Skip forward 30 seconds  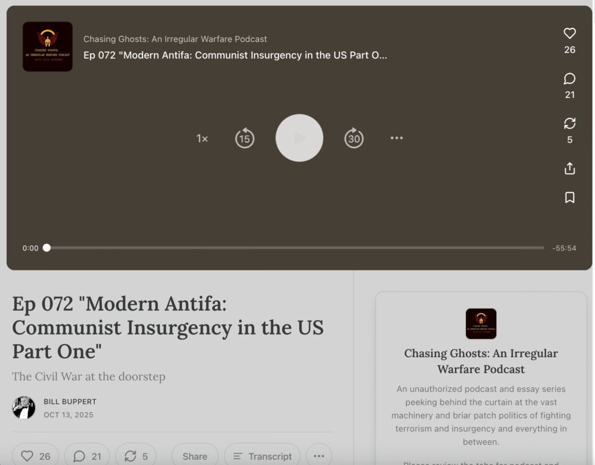354,138
